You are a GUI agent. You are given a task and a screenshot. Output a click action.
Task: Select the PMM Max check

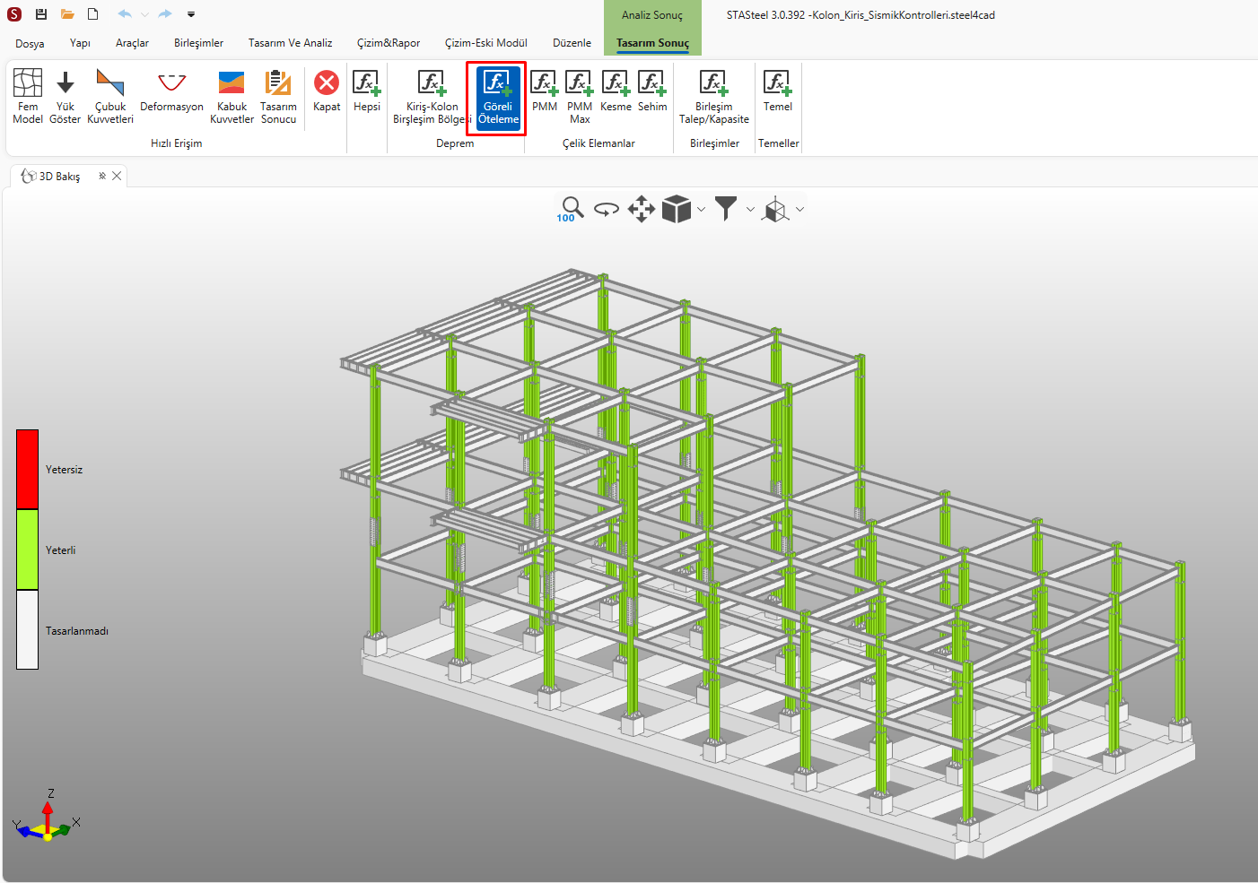580,95
